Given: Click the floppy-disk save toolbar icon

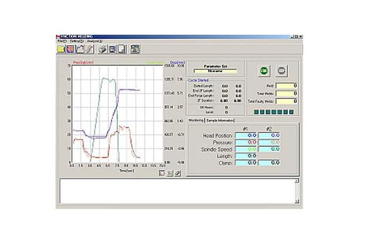Looking at the screenshot, I should point(135,49).
